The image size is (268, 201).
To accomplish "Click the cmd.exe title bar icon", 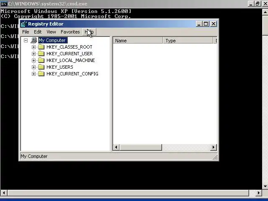I will (4, 4).
